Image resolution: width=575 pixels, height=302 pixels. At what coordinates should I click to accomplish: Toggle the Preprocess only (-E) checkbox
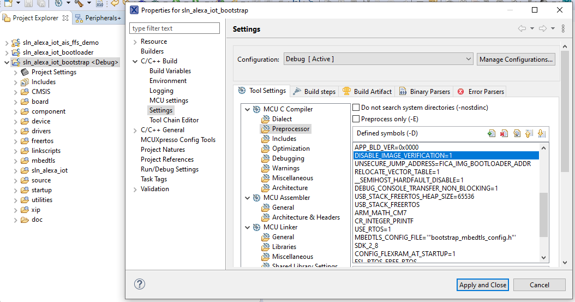coord(356,119)
